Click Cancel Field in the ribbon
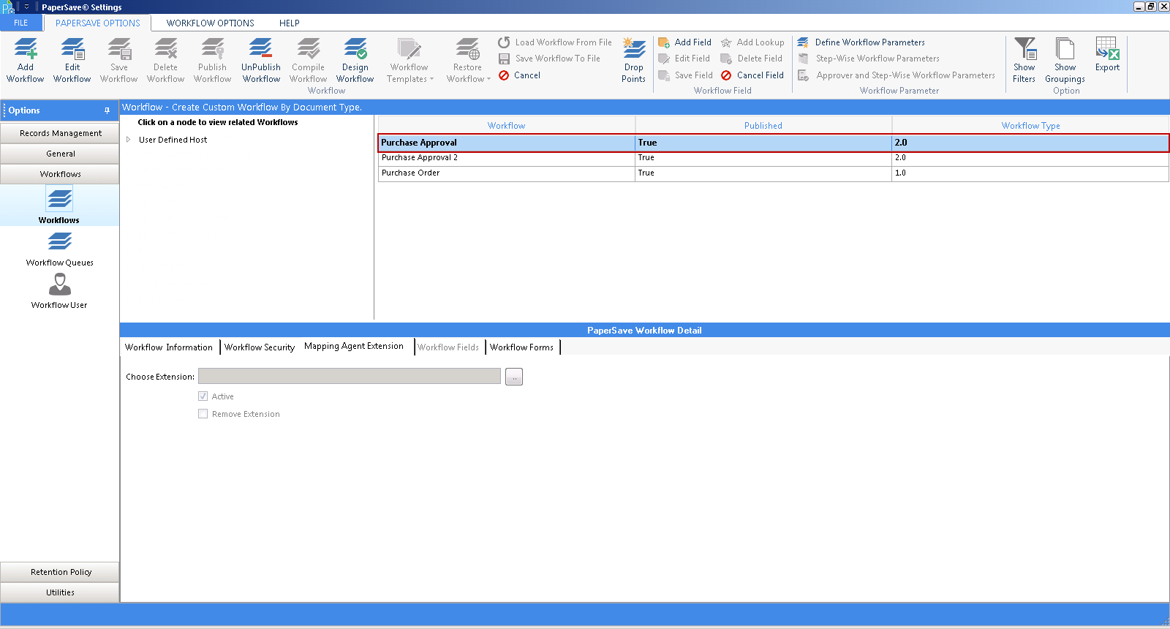The width and height of the screenshot is (1170, 629). (752, 75)
